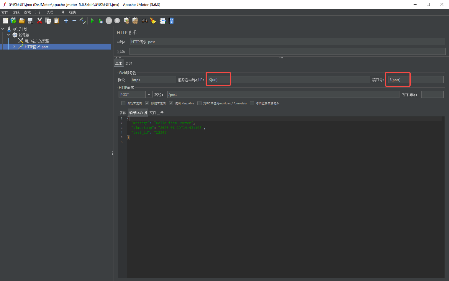Select 线程组 in the tree

pos(24,35)
